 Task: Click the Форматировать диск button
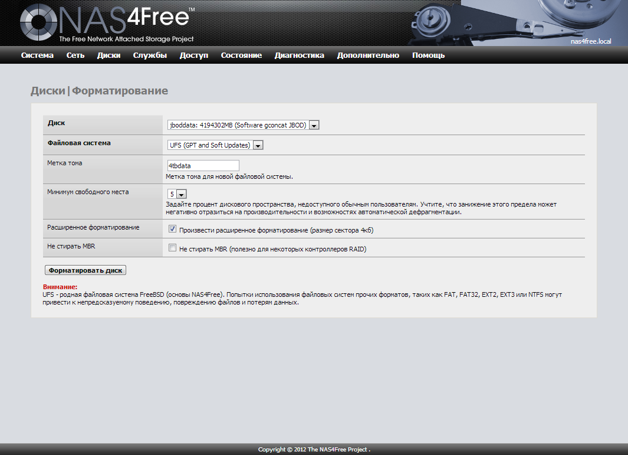86,270
